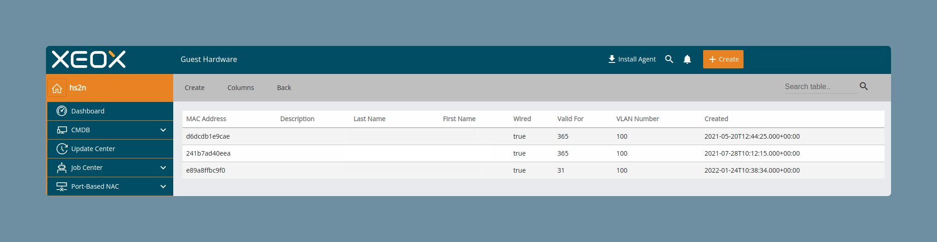Click VLAN 100 in 241b7ad40eea row

click(x=622, y=153)
